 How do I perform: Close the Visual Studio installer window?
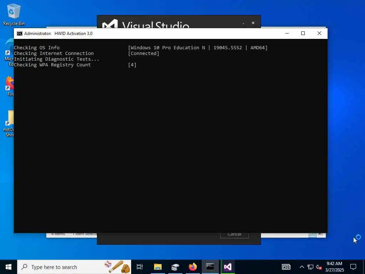click(x=253, y=23)
